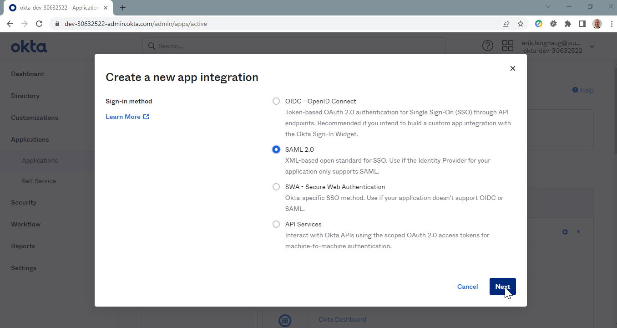Expand the dropdown arrow beside the gear

tap(578, 232)
